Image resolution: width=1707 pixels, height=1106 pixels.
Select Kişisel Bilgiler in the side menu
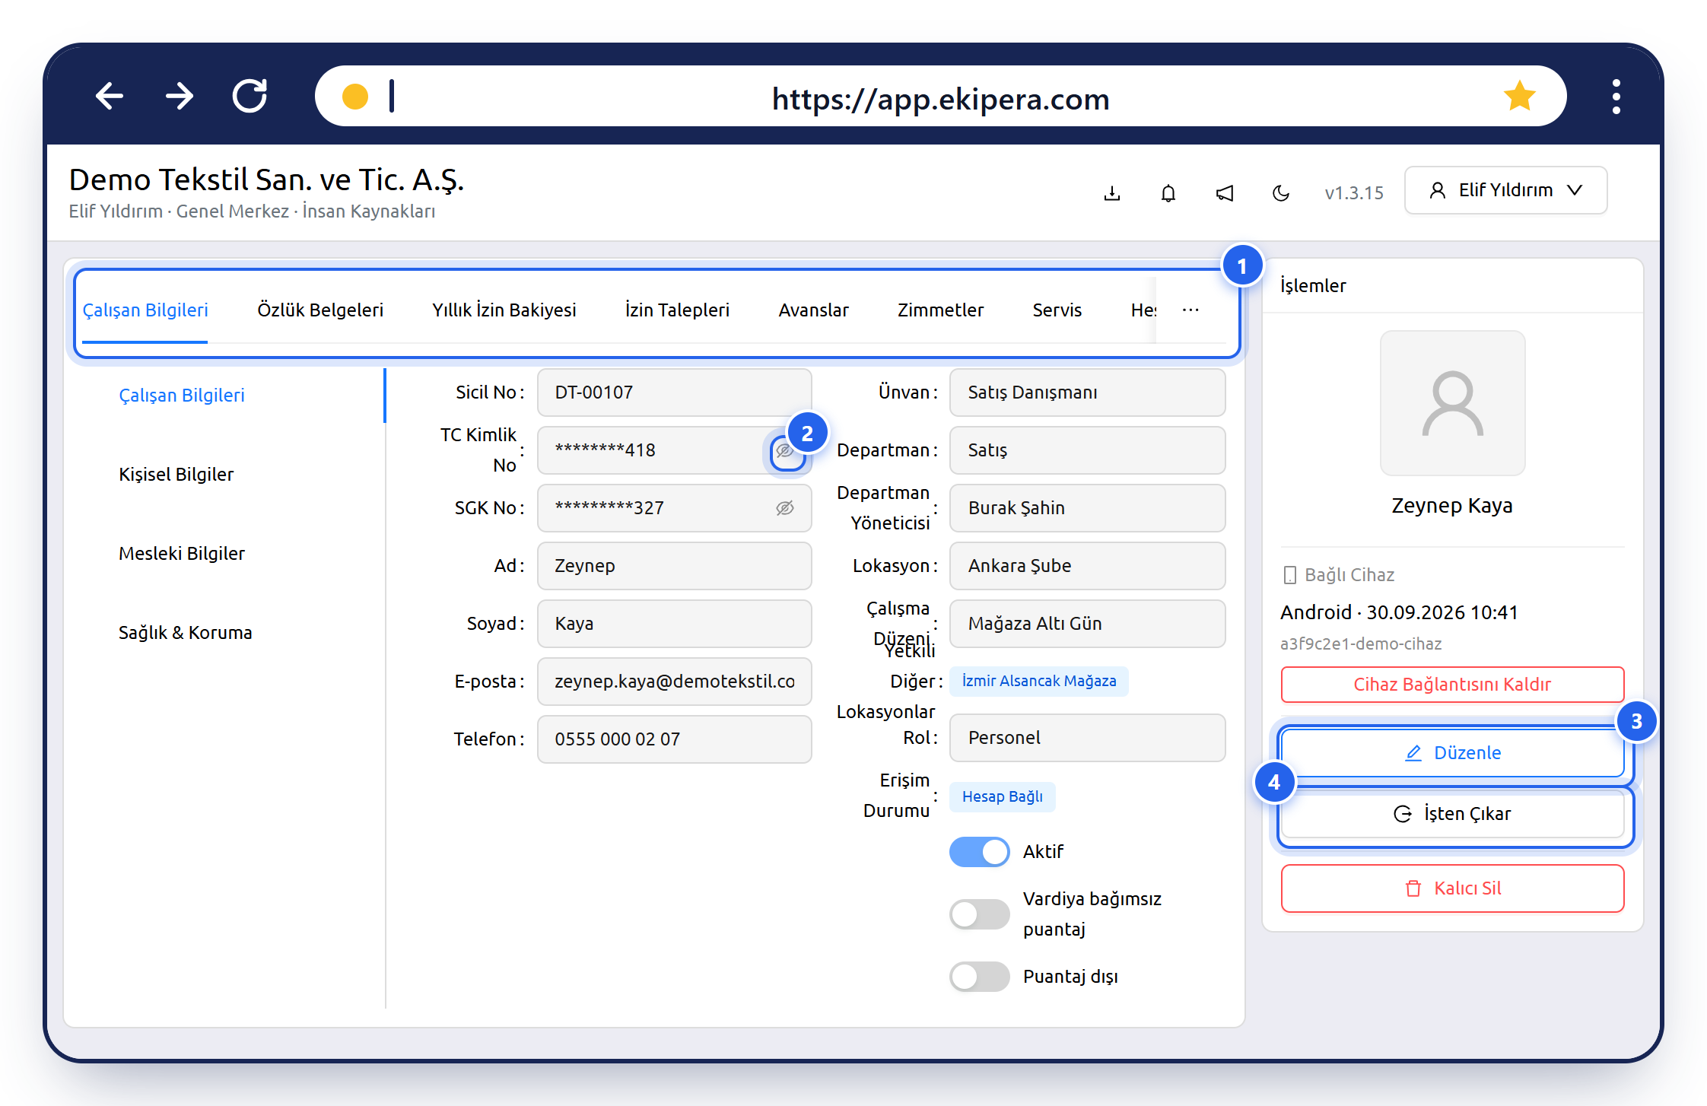pyautogui.click(x=176, y=475)
